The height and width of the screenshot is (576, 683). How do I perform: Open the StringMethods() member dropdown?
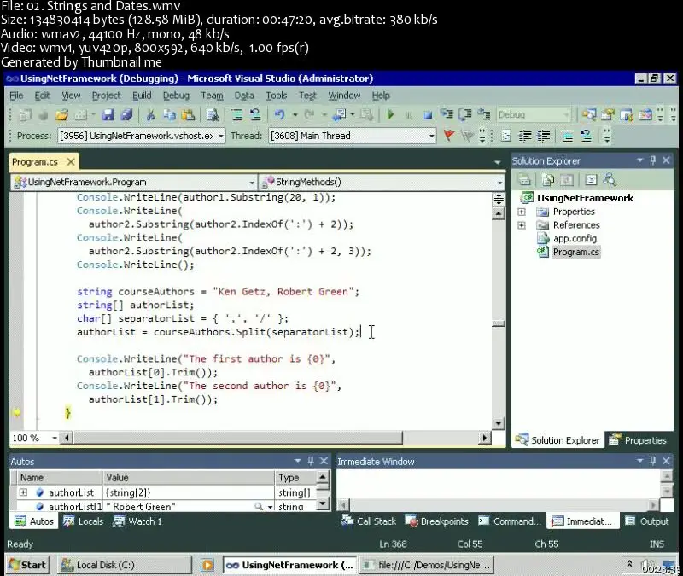pos(499,183)
